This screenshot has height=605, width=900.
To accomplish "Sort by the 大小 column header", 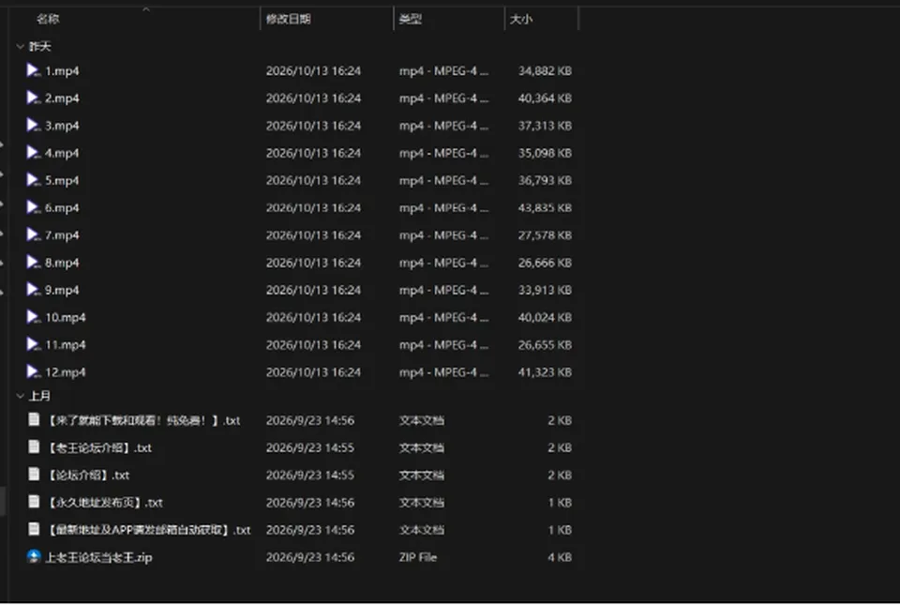I will click(x=521, y=19).
